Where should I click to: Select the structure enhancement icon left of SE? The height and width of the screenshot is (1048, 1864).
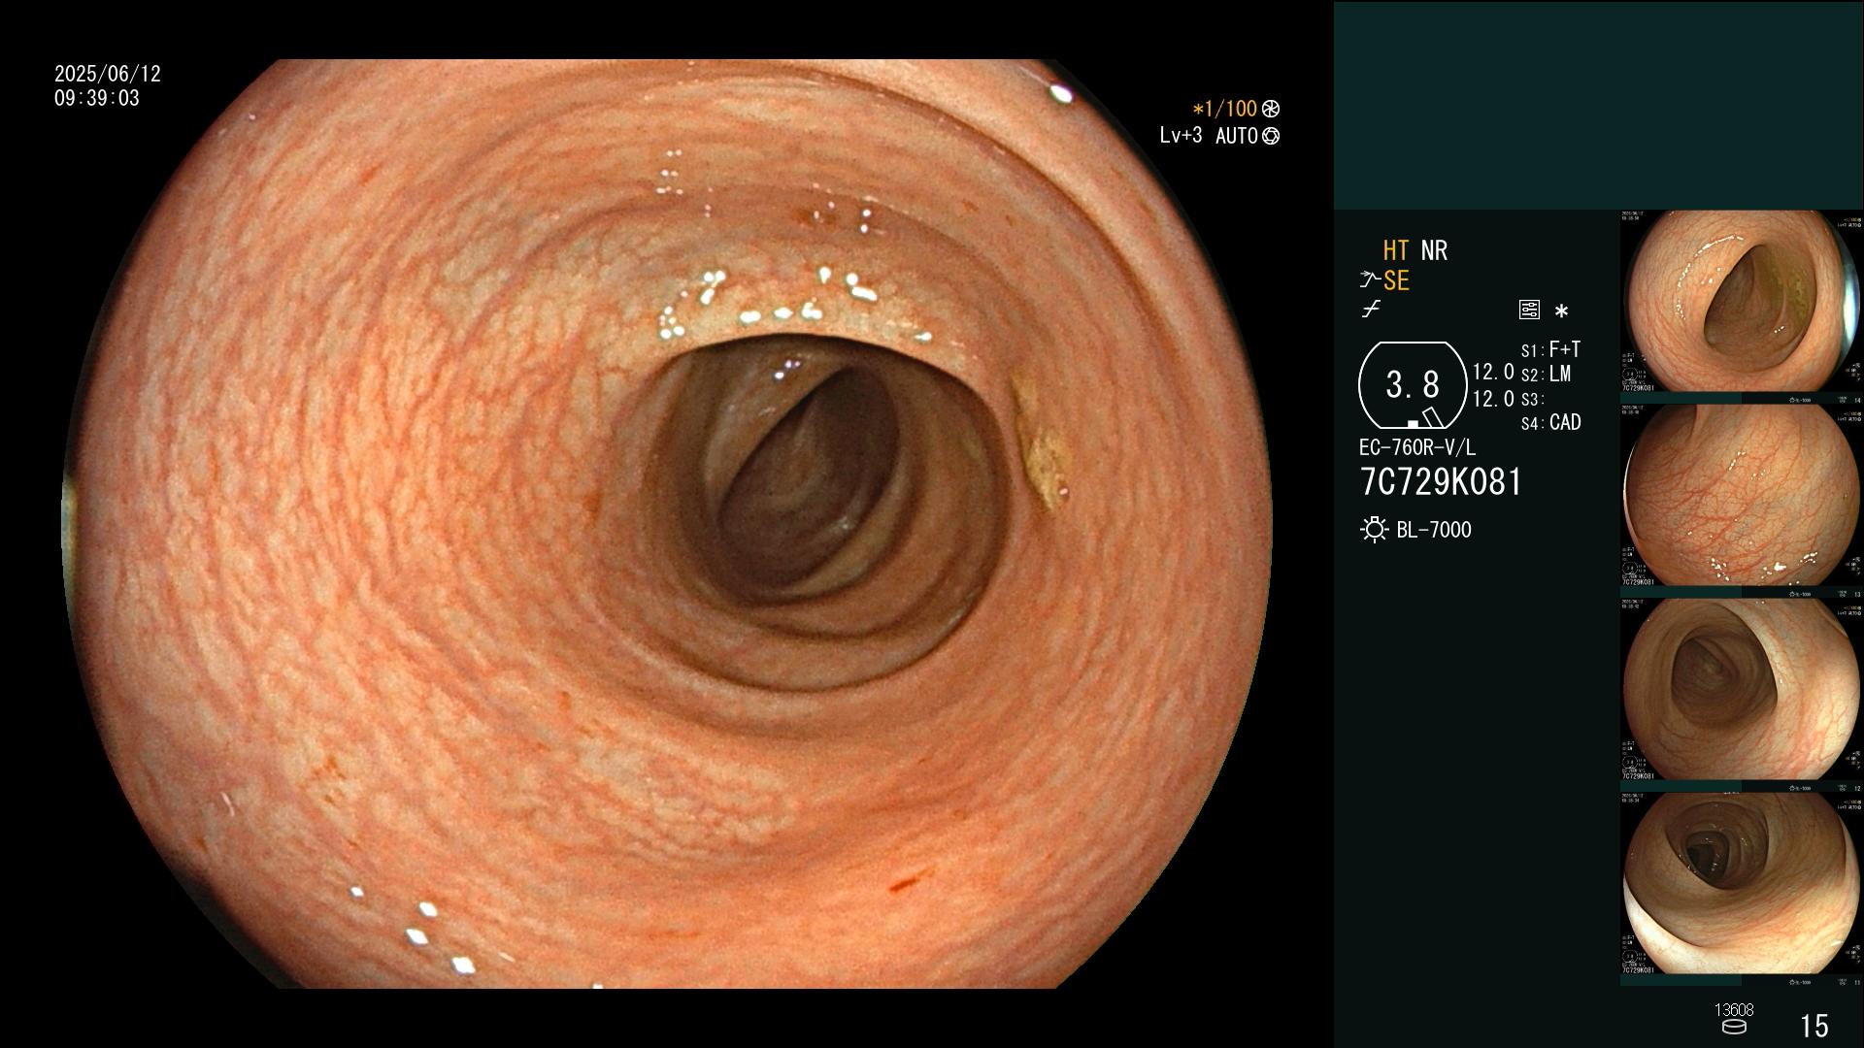pyautogui.click(x=1370, y=280)
